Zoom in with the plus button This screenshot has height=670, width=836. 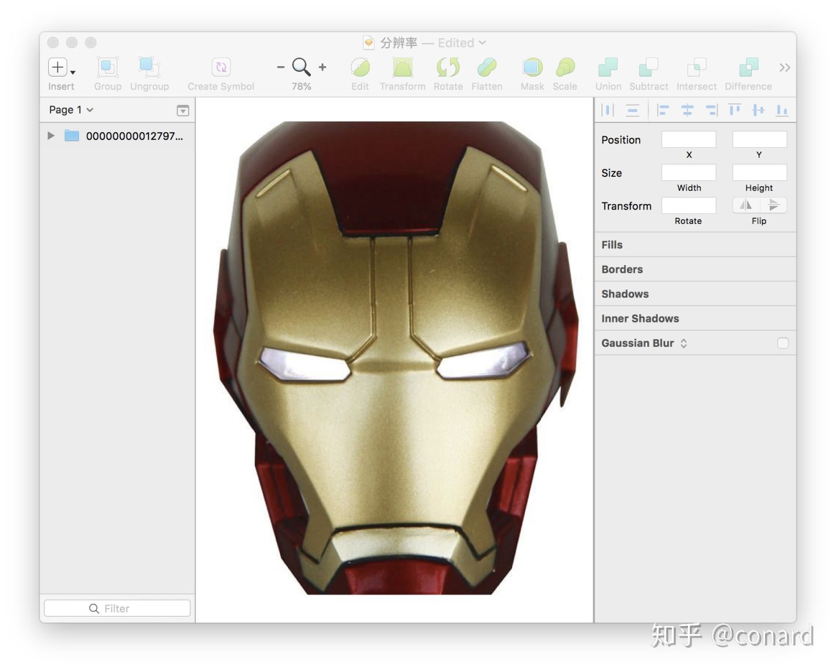click(x=323, y=67)
